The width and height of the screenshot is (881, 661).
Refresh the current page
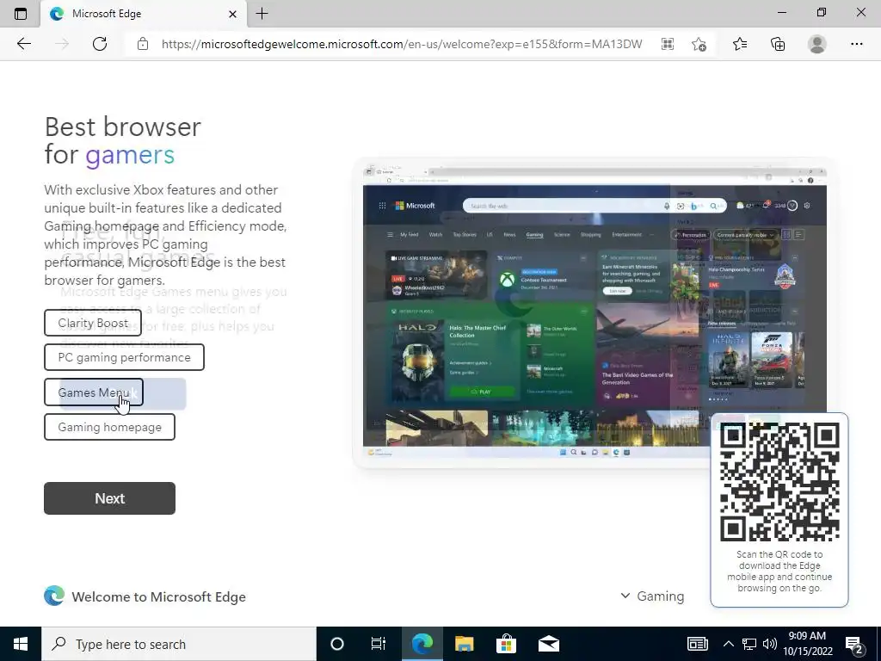(100, 44)
